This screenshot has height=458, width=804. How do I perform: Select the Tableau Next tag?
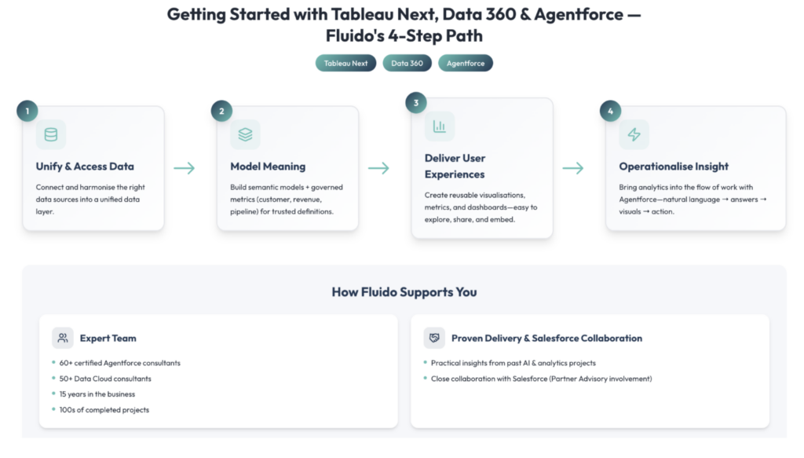click(345, 63)
